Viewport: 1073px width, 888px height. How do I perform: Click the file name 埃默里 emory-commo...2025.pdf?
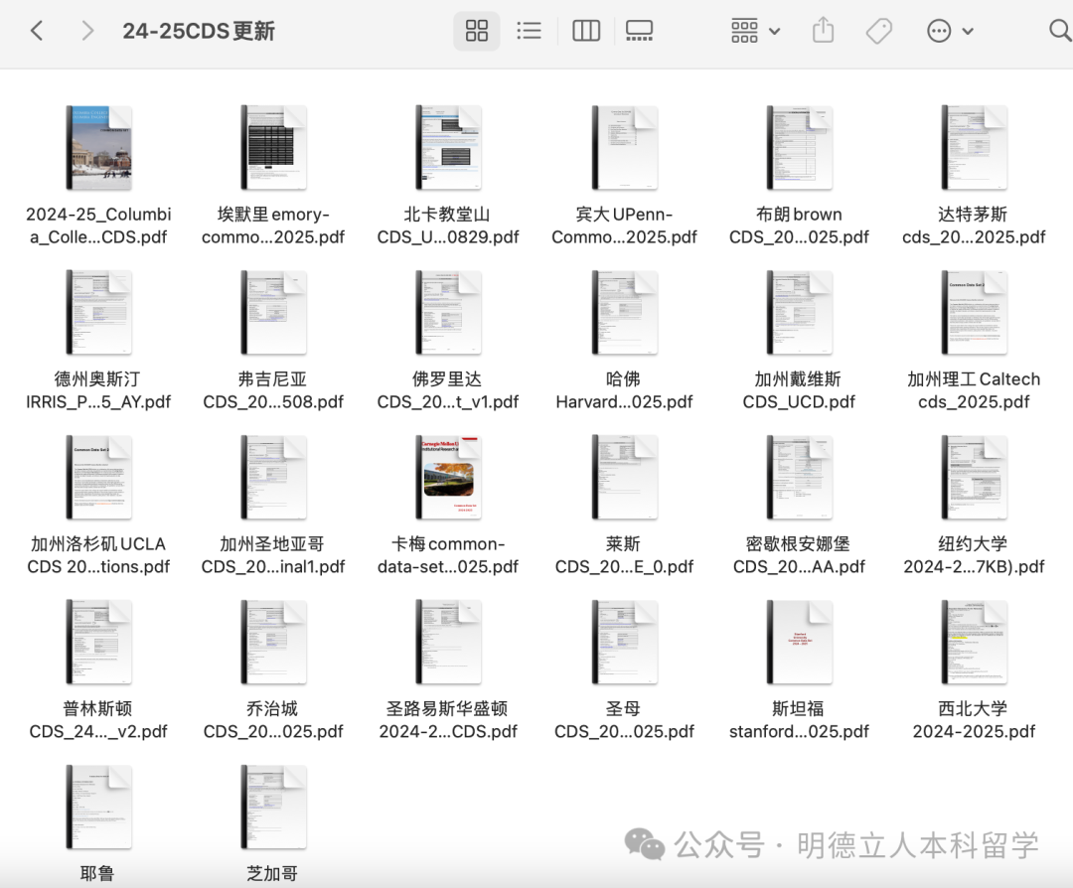pyautogui.click(x=273, y=225)
